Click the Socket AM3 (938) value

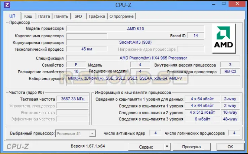[x=135, y=42]
